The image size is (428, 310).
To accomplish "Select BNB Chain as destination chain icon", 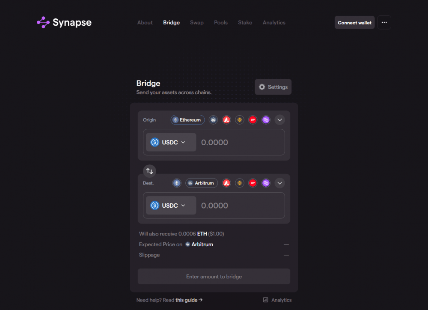I will (x=239, y=183).
